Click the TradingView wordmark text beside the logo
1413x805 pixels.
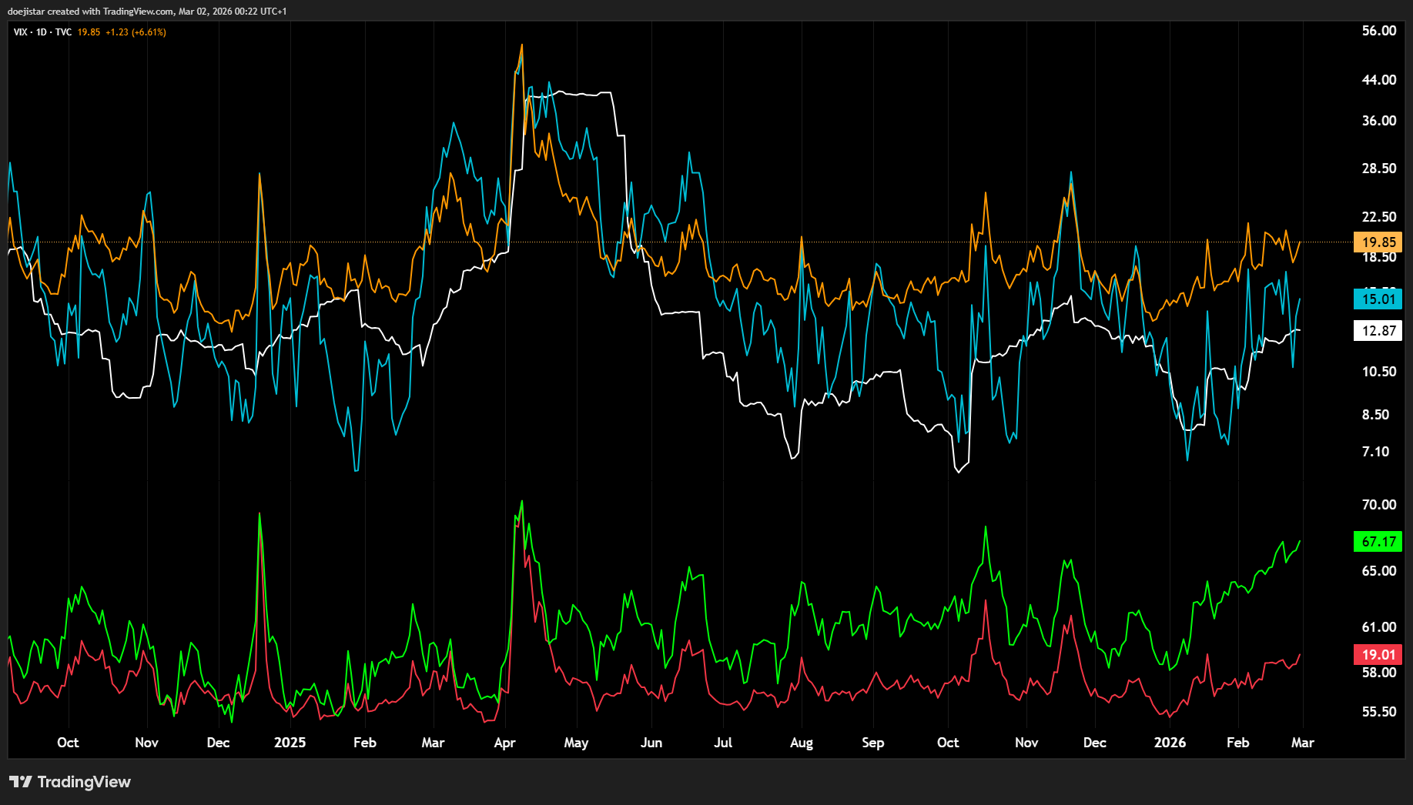[84, 782]
